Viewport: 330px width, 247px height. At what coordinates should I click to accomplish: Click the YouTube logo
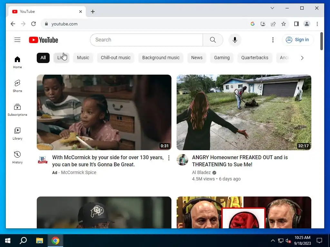pyautogui.click(x=44, y=40)
